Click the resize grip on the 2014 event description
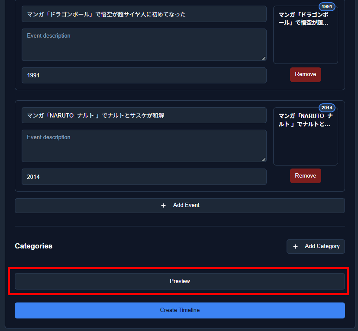The height and width of the screenshot is (331, 358). pyautogui.click(x=264, y=159)
